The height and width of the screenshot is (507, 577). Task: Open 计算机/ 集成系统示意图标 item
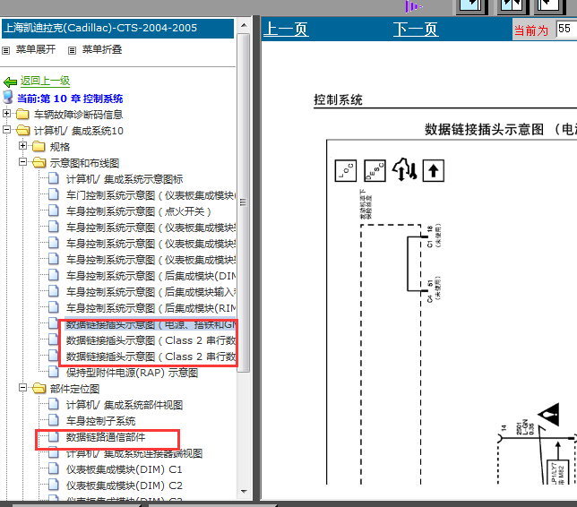125,179
